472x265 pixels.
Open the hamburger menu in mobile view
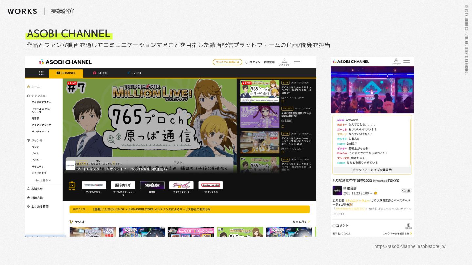pos(406,61)
